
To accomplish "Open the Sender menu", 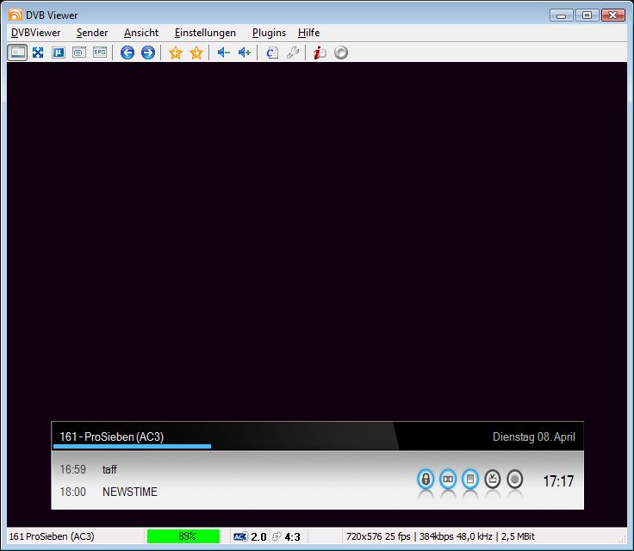I will click(92, 33).
